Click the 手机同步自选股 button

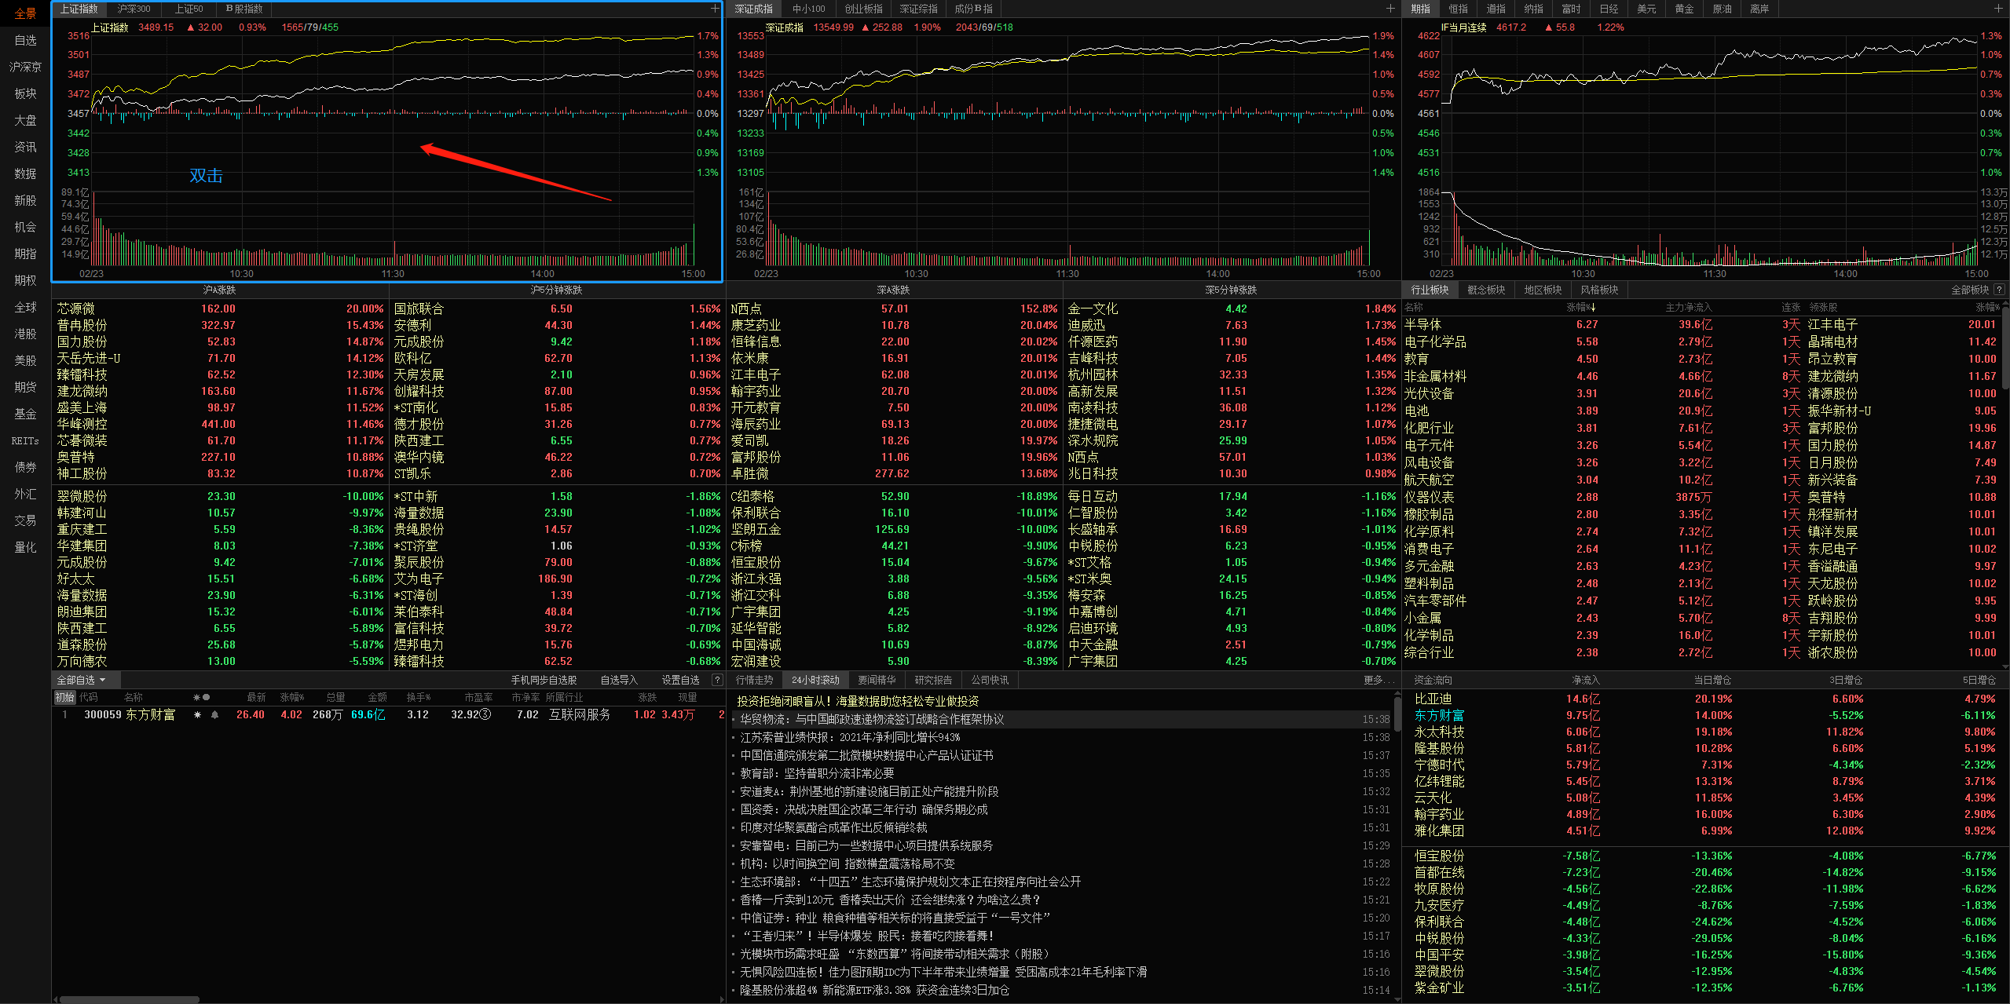pyautogui.click(x=544, y=680)
